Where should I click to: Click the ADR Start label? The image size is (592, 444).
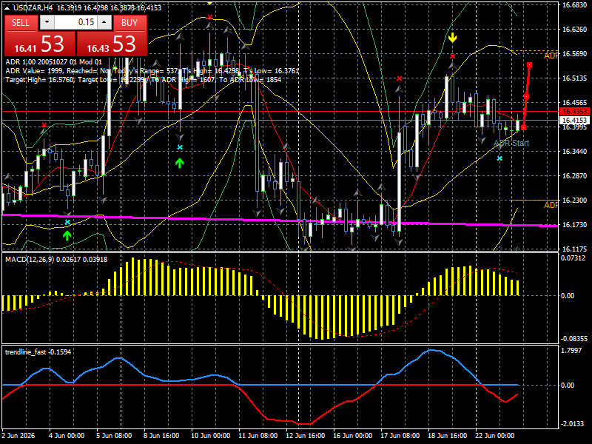coord(511,143)
